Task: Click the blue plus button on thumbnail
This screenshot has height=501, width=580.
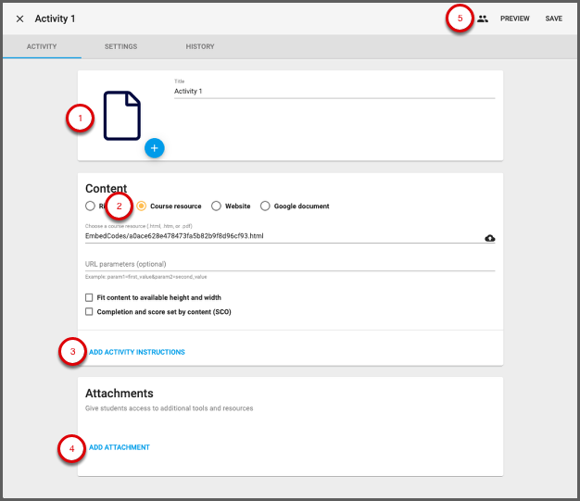Action: (154, 147)
